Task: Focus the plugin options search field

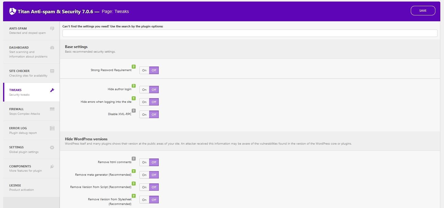Action: tap(250, 33)
